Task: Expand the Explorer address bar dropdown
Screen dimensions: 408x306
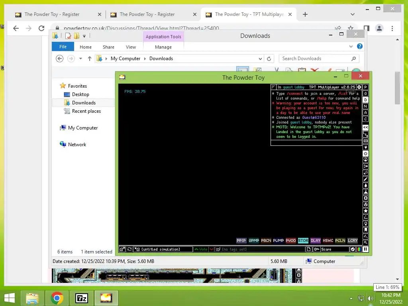Action: 260,59
